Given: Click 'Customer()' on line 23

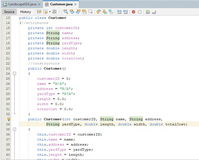Looking at the screenshot, I should pyautogui.click(x=55, y=68).
